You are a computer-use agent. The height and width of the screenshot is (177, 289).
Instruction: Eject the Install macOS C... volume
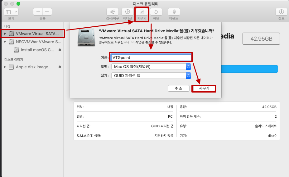click(60, 50)
